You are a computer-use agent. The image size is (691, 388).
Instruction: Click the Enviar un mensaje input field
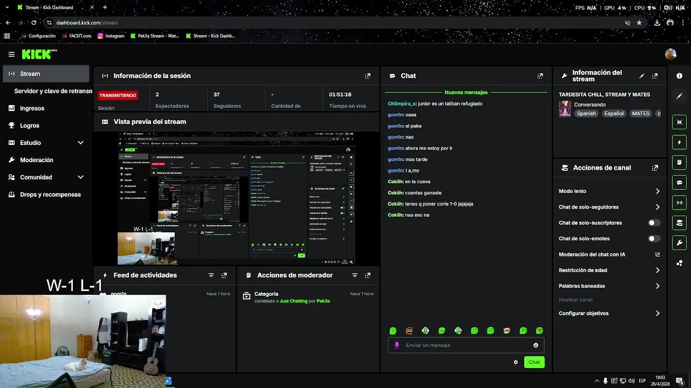tap(466, 345)
